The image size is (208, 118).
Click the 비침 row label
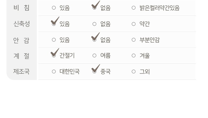click(x=21, y=8)
